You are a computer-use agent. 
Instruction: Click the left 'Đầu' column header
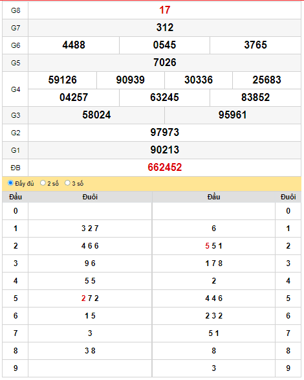[16, 197]
